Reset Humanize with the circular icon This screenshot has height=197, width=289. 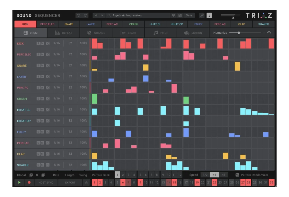pos(269,33)
